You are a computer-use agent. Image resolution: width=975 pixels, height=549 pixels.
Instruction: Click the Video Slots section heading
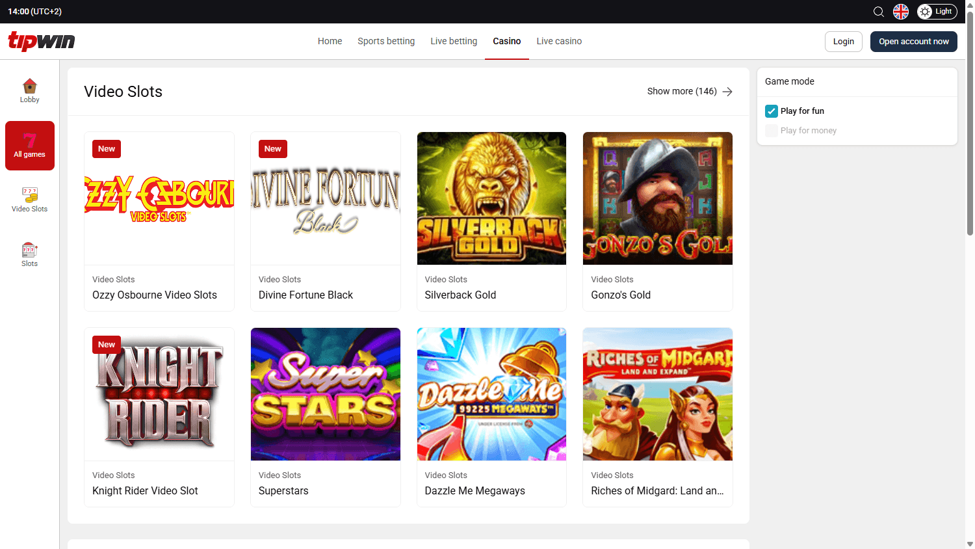click(x=123, y=92)
